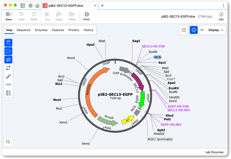Click the Cut scissors icon
Image resolution: width=231 pixels, height=159 pixels.
pos(47,14)
